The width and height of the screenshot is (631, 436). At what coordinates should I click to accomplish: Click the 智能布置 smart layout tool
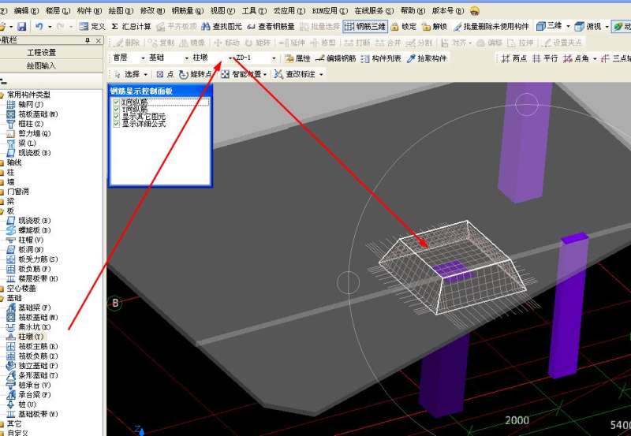[244, 74]
